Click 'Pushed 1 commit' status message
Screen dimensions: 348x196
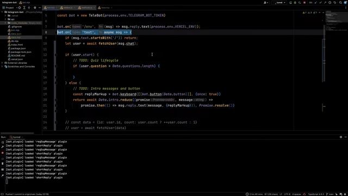click(27, 194)
